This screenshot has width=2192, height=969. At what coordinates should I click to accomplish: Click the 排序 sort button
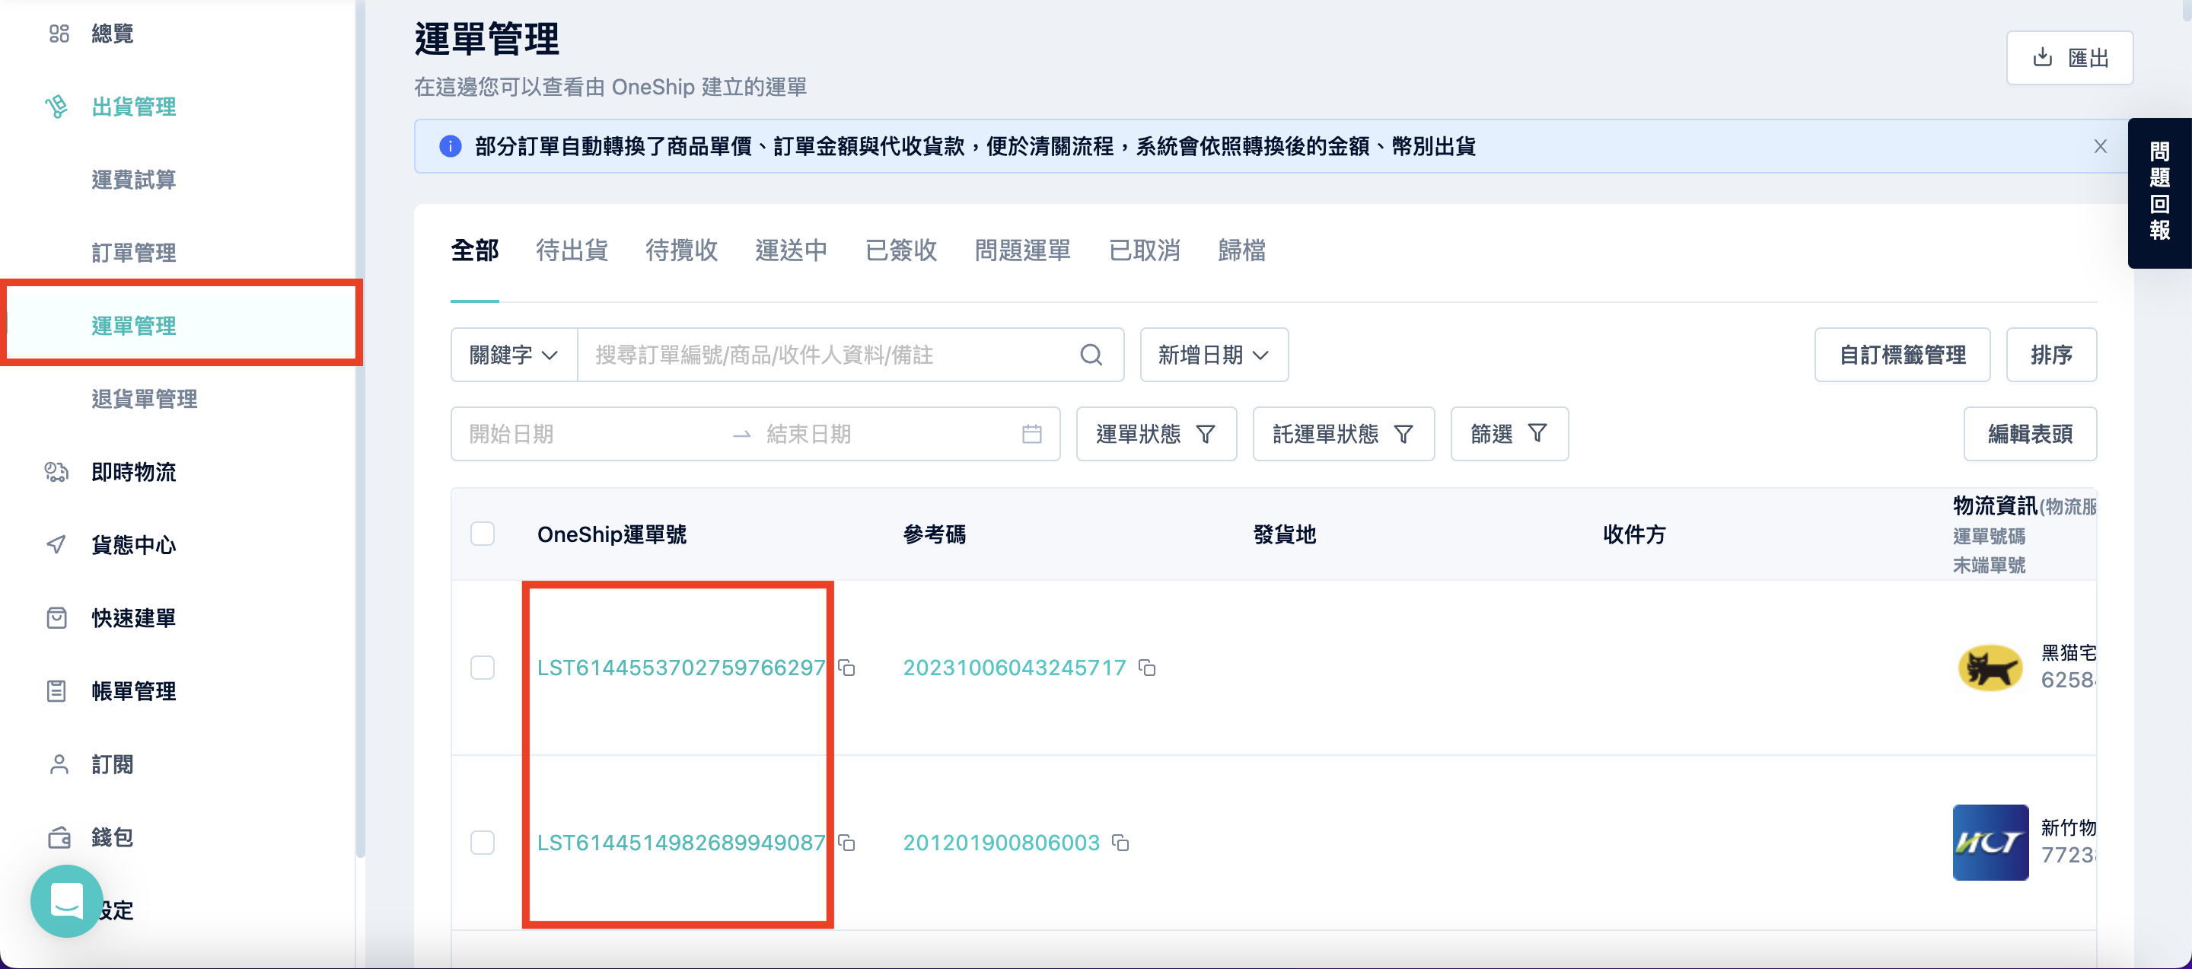point(2050,355)
